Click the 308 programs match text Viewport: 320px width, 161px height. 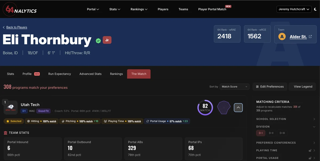point(35,87)
